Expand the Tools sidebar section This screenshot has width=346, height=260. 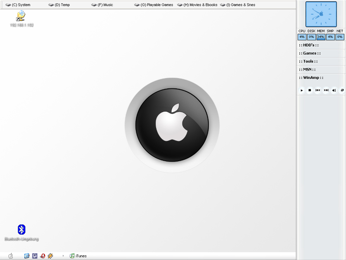(309, 62)
